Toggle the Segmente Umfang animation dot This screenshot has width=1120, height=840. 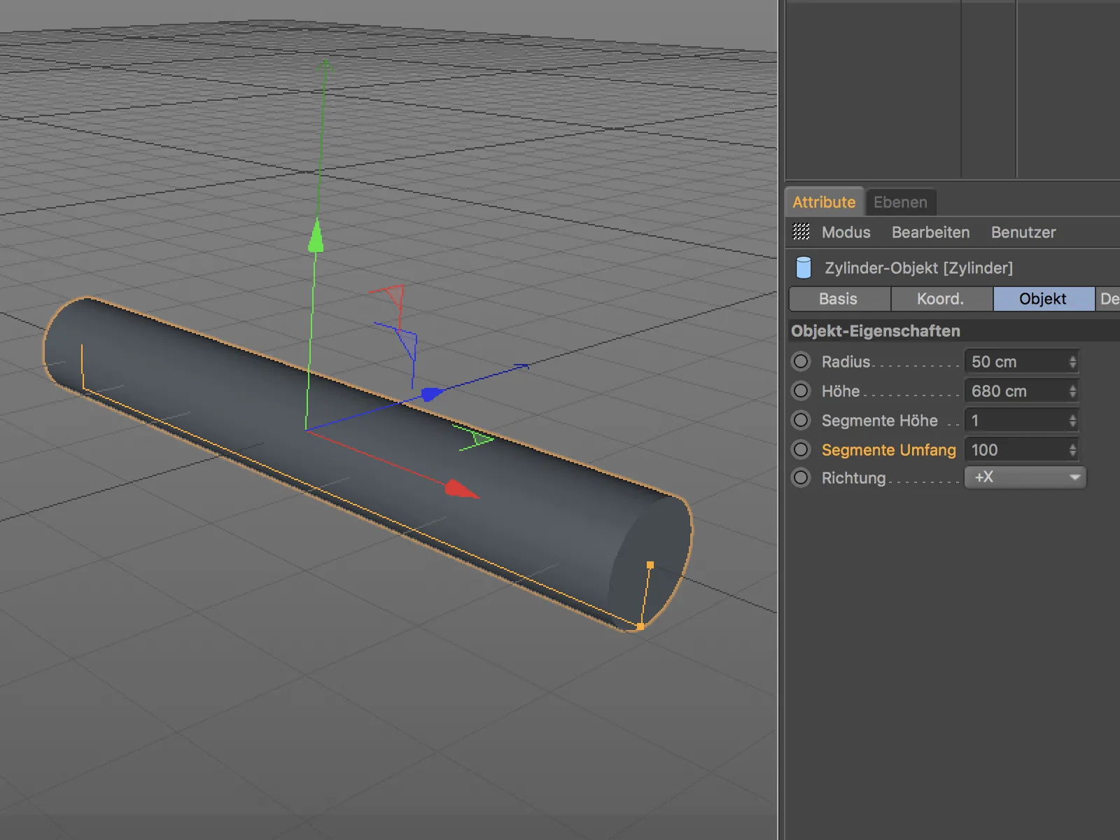pos(801,449)
